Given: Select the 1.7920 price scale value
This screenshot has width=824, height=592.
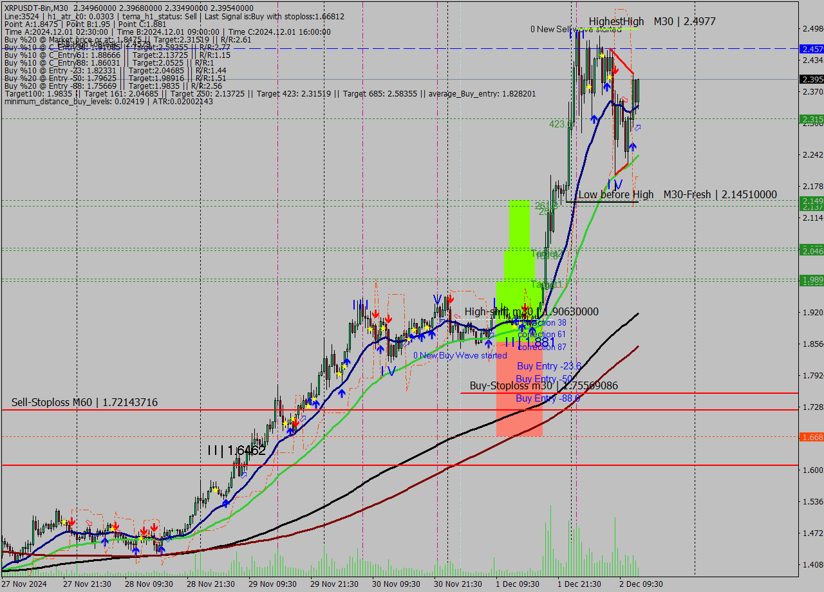Looking at the screenshot, I should pos(812,375).
